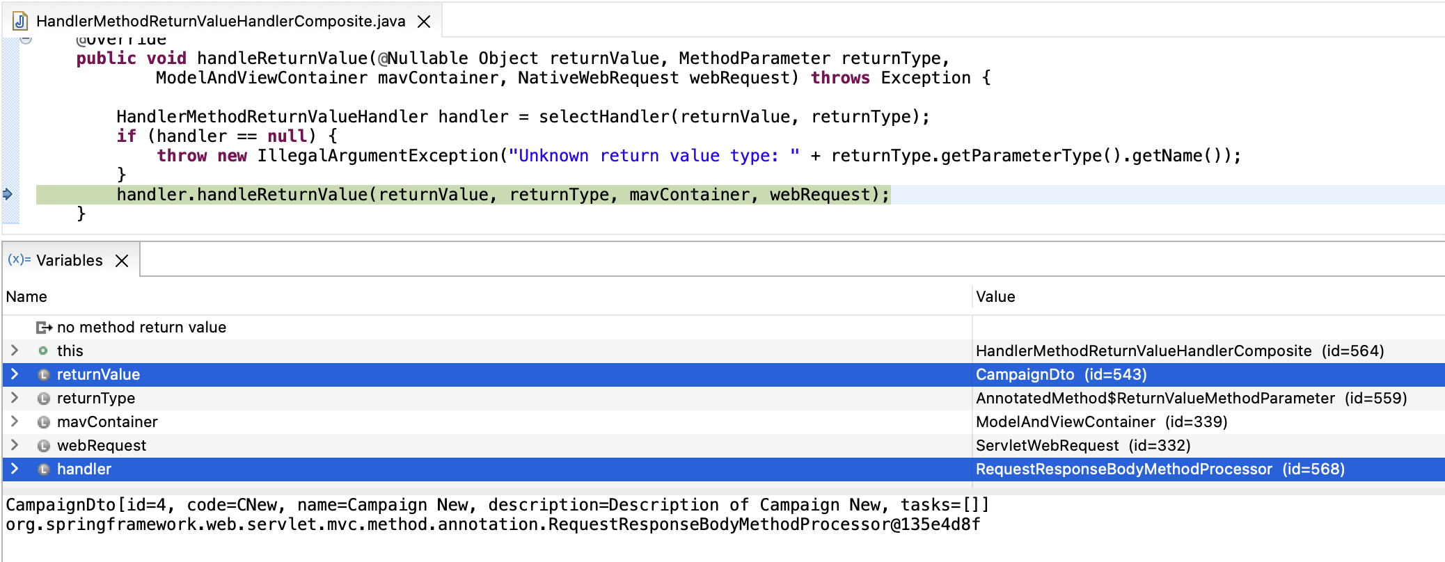Image resolution: width=1445 pixels, height=562 pixels.
Task: Select the HandlerMethodReturnValueHandlerComposite.java editor tab
Action: tap(220, 21)
